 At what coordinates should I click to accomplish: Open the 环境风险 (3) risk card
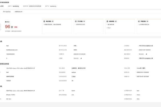[x=149, y=26]
